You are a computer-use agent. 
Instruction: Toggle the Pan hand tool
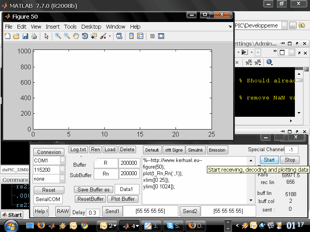(76, 36)
